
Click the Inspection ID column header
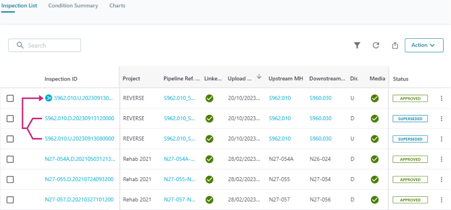coord(61,79)
